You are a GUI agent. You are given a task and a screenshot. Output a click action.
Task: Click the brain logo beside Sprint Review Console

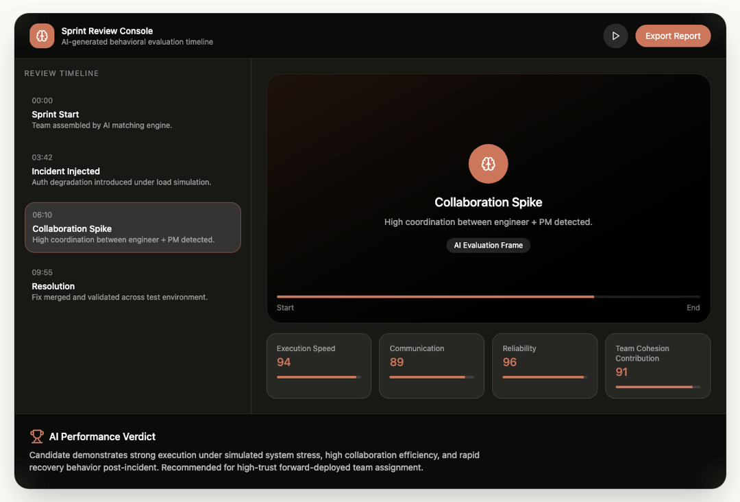(42, 36)
